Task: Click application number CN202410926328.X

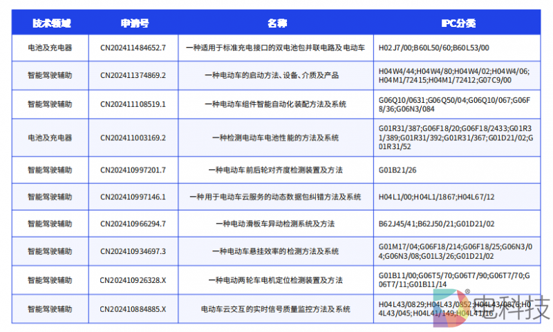Action: click(133, 280)
